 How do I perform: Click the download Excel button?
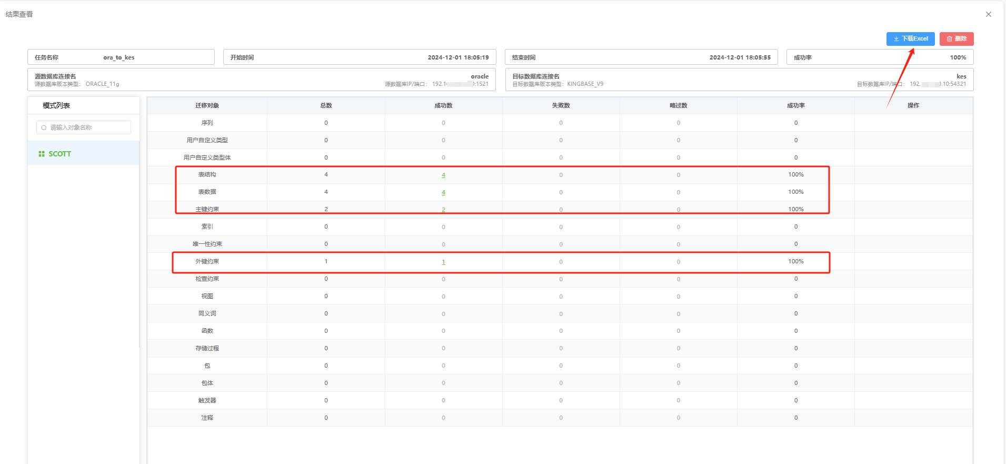coord(910,39)
